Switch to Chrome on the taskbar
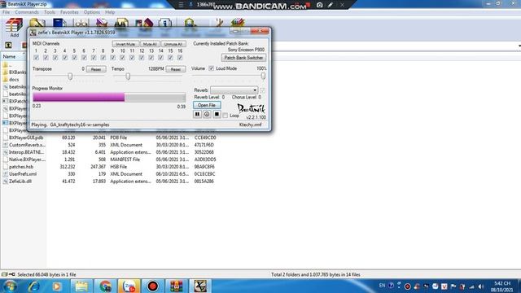 coord(105,286)
